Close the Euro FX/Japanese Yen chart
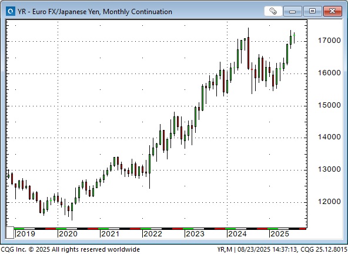 [333, 11]
